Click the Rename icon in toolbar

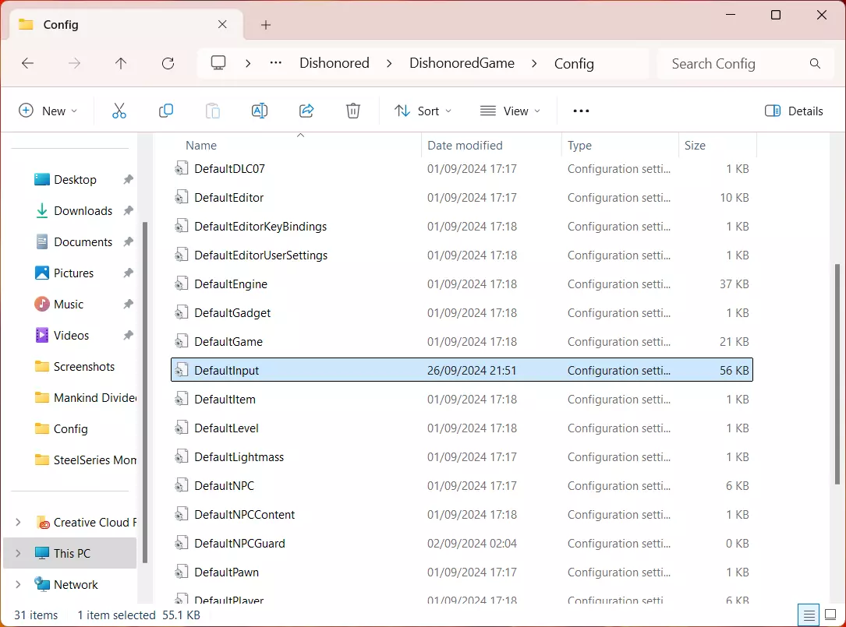click(x=260, y=111)
